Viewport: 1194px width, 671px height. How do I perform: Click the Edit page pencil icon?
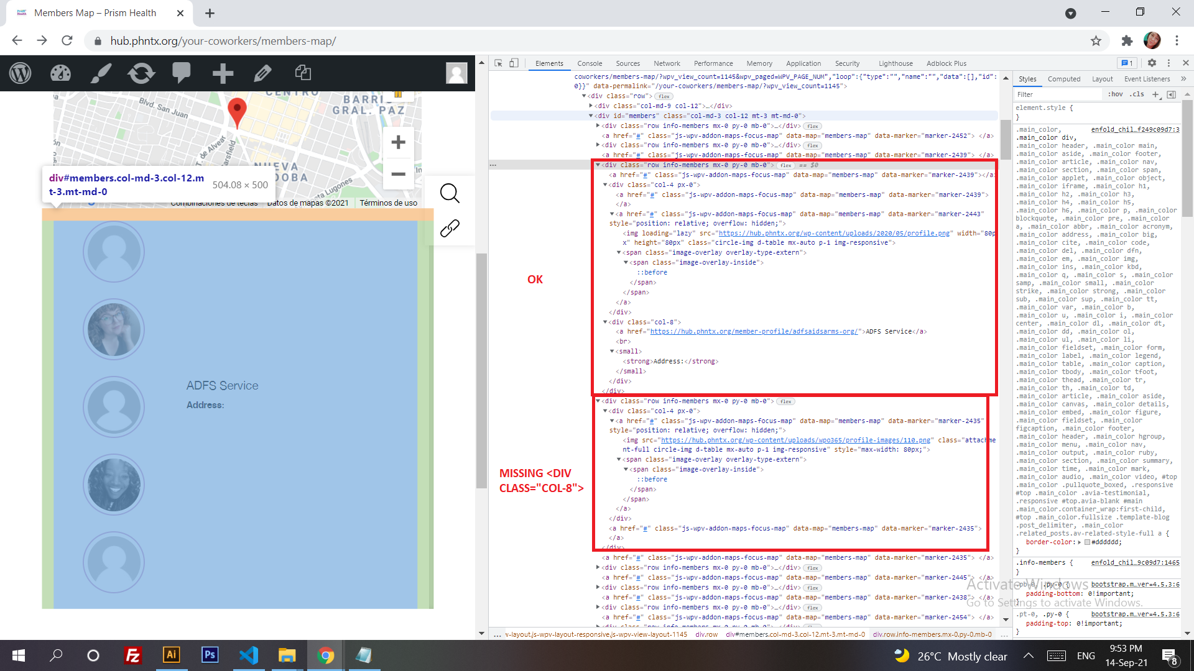262,73
